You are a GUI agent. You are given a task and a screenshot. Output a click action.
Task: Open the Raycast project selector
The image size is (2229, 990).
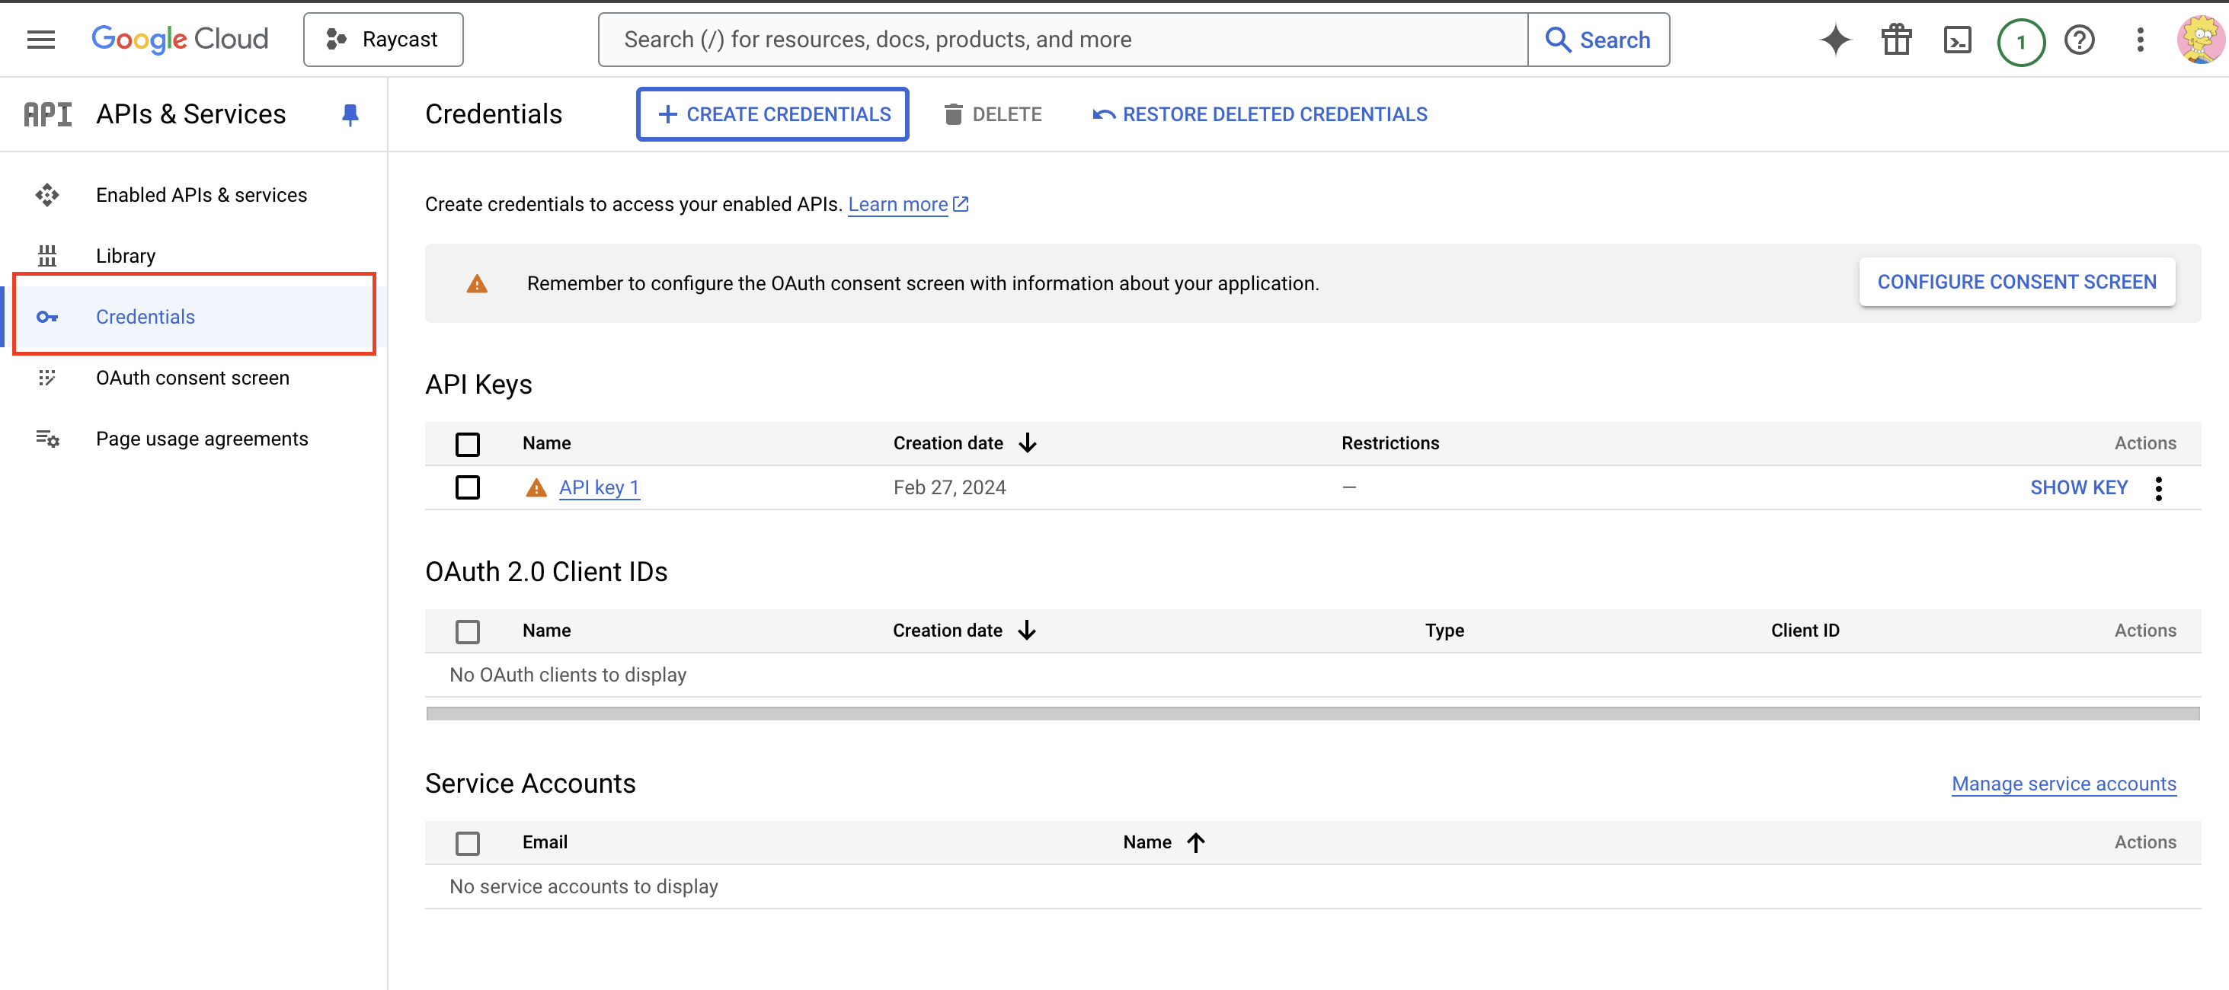coord(382,40)
